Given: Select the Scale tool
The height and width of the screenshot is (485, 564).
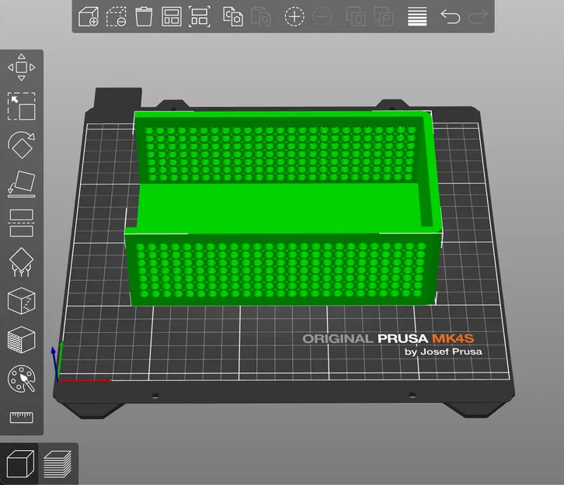Looking at the screenshot, I should 22,106.
